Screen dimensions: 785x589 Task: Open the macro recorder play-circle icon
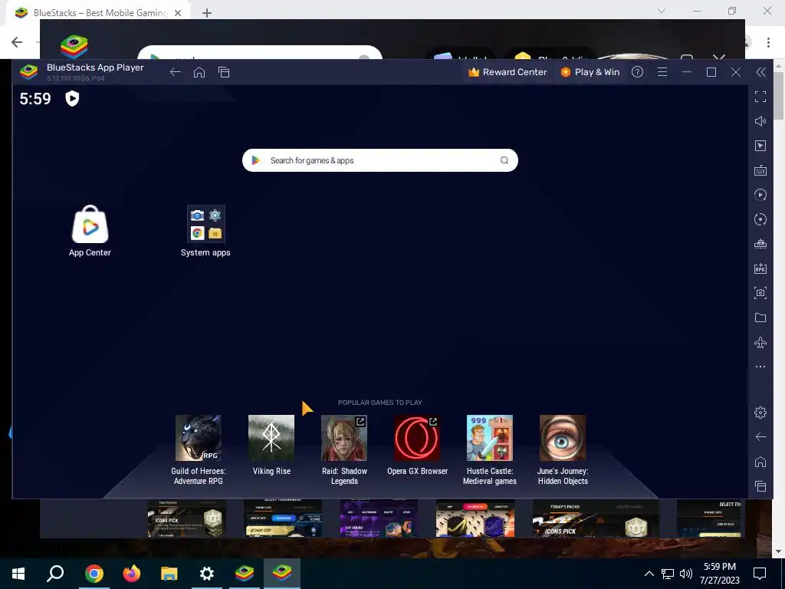tap(760, 195)
